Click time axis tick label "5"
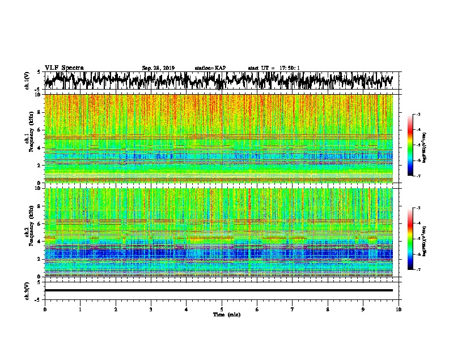449x347 pixels. coord(222,310)
